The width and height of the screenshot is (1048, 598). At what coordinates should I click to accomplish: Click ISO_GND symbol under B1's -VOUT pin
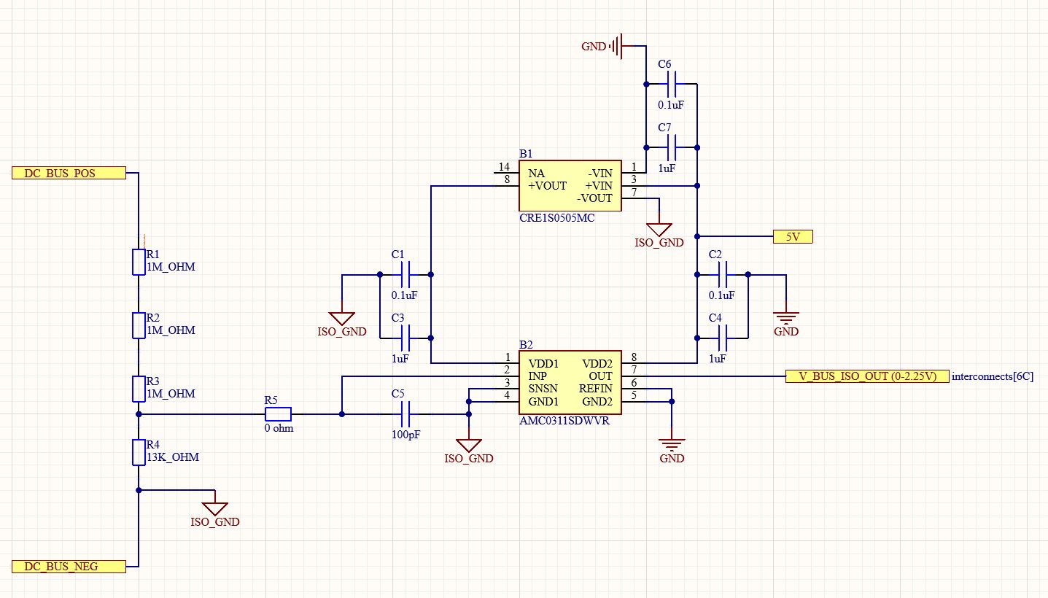point(659,229)
